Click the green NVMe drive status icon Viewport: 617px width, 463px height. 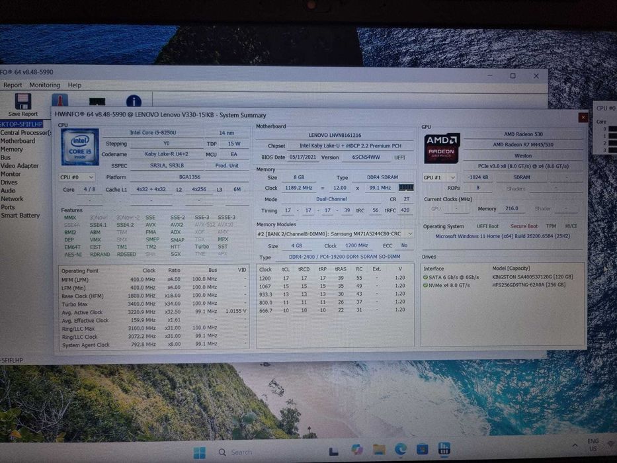tap(425, 285)
